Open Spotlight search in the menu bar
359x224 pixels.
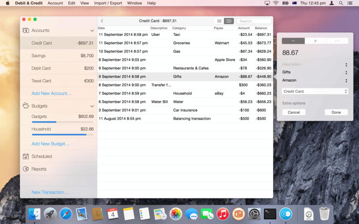point(341,3)
